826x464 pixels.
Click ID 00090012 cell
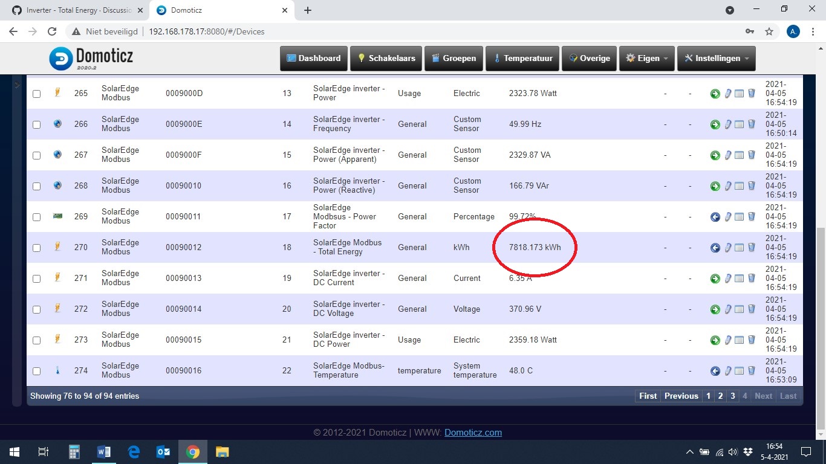pyautogui.click(x=183, y=248)
